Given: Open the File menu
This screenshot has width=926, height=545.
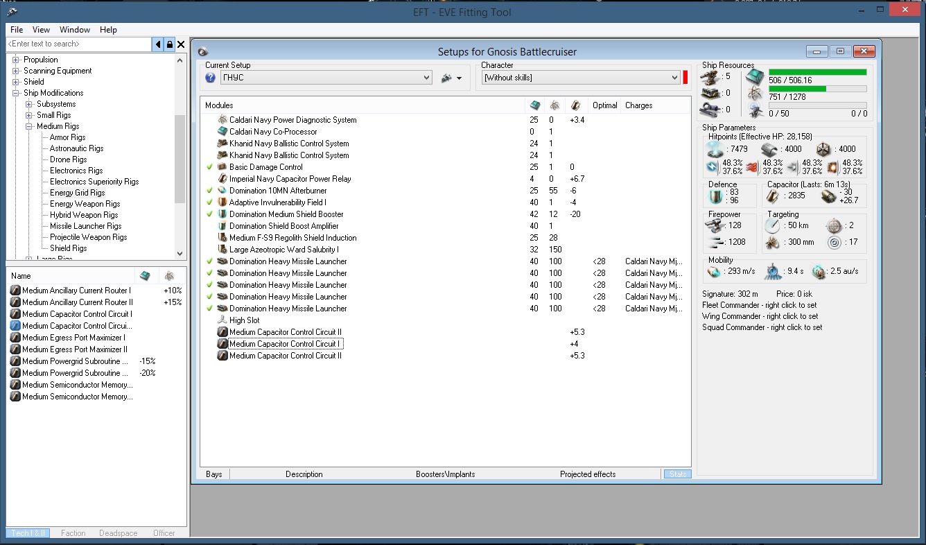Looking at the screenshot, I should point(17,30).
